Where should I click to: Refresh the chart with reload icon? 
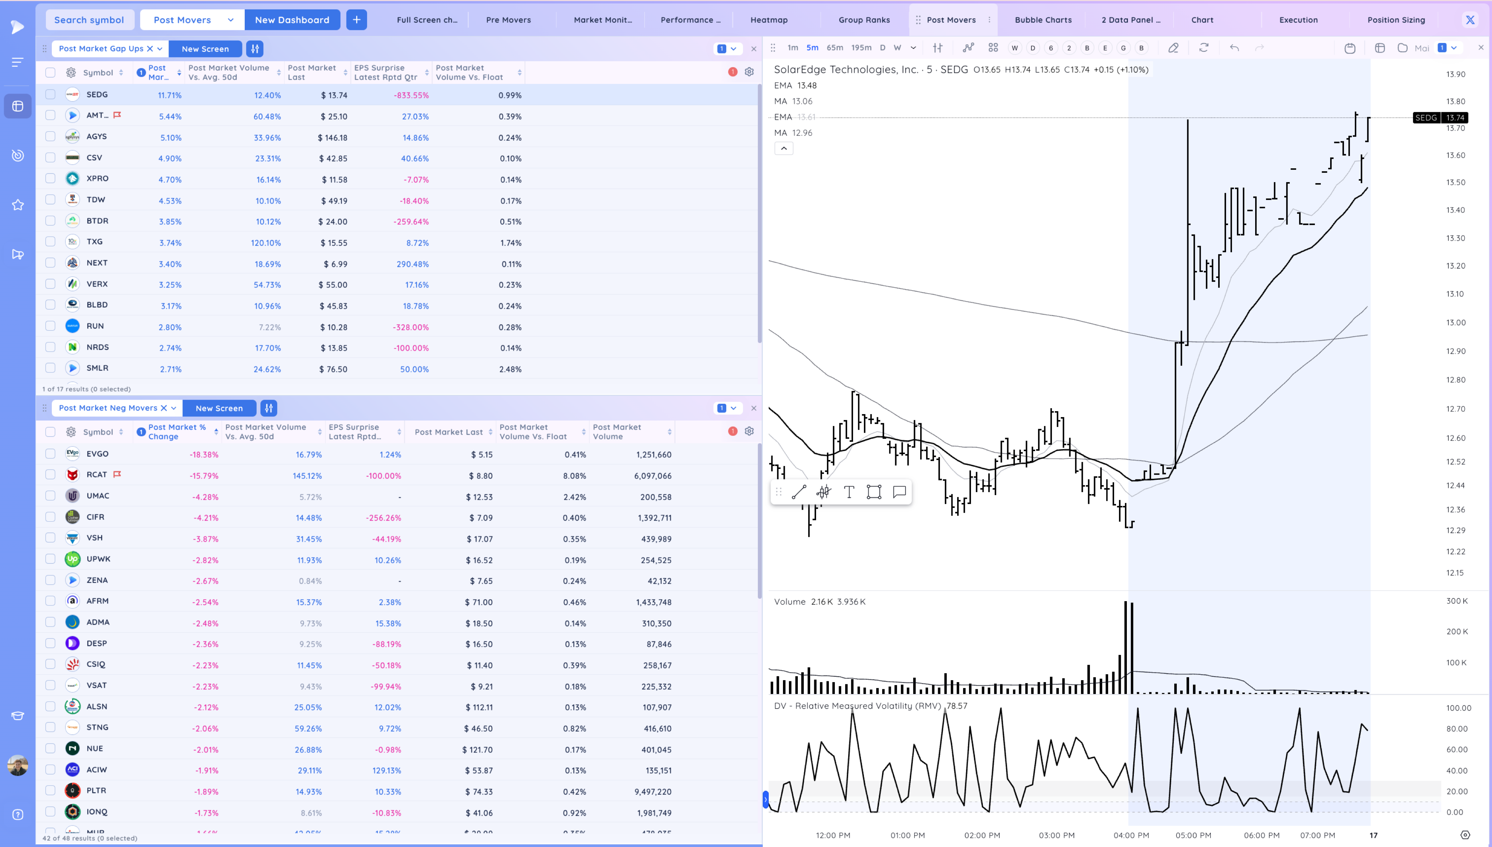tap(1204, 48)
